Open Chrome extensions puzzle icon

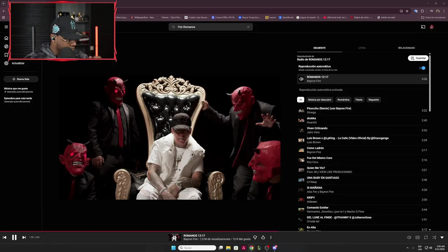click(x=422, y=11)
